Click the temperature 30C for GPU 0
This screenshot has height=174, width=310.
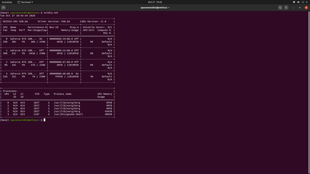(x=14, y=42)
